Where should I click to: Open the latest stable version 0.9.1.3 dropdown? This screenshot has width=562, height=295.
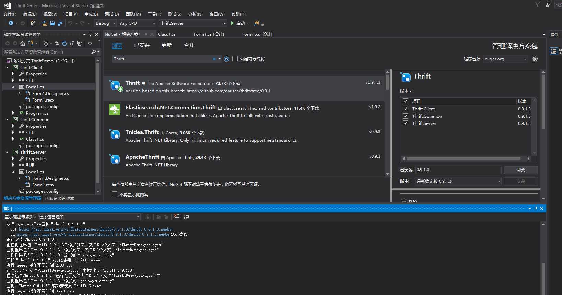[x=458, y=181]
